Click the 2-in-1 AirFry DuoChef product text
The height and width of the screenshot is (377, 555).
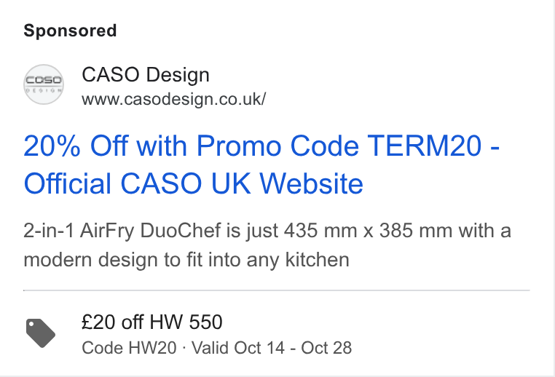tap(122, 231)
